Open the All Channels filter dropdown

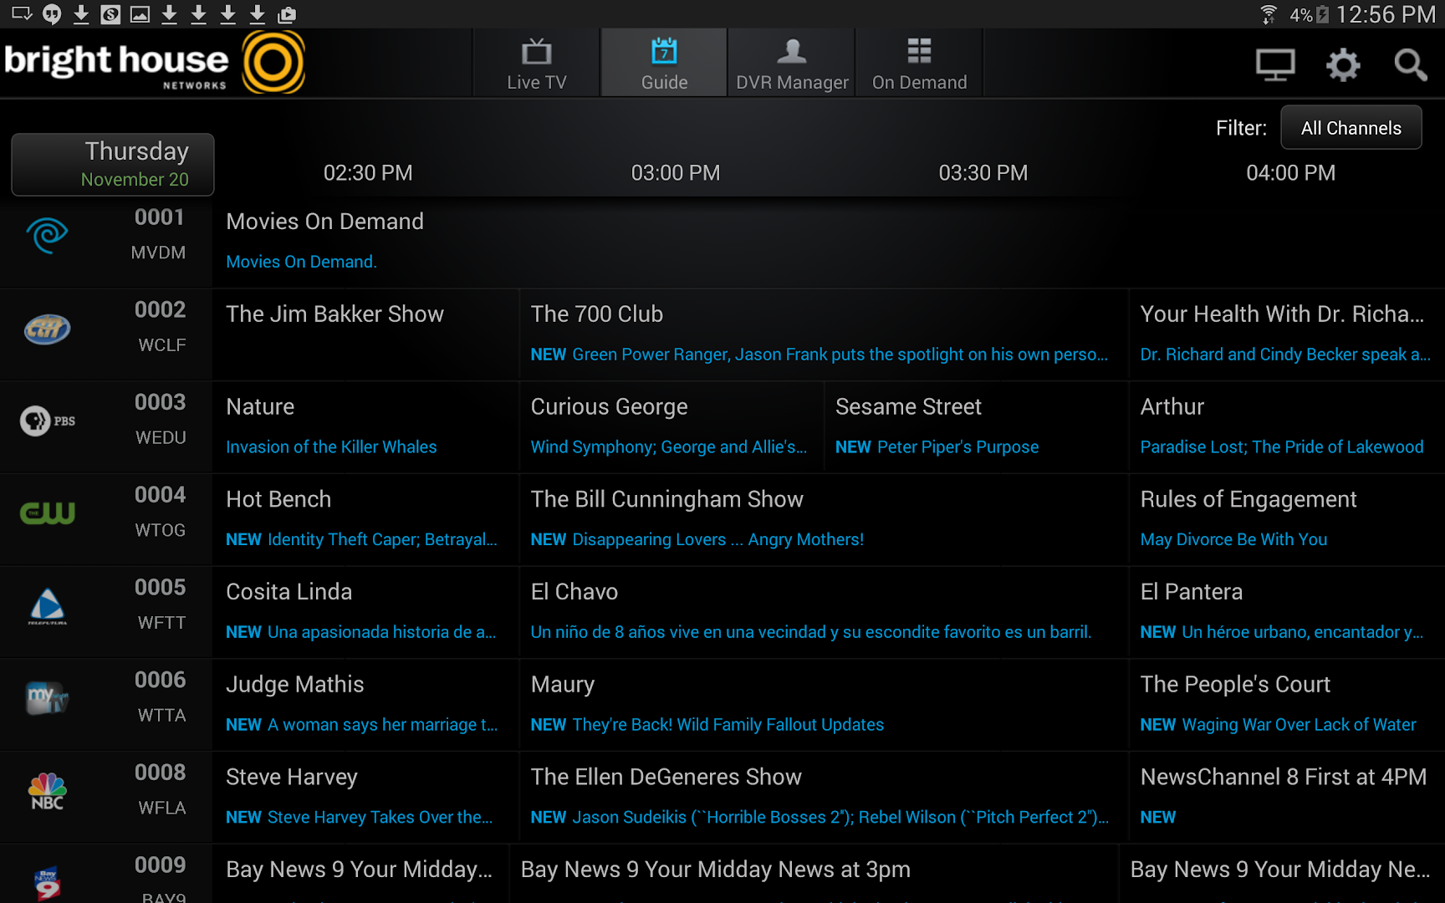pyautogui.click(x=1351, y=128)
